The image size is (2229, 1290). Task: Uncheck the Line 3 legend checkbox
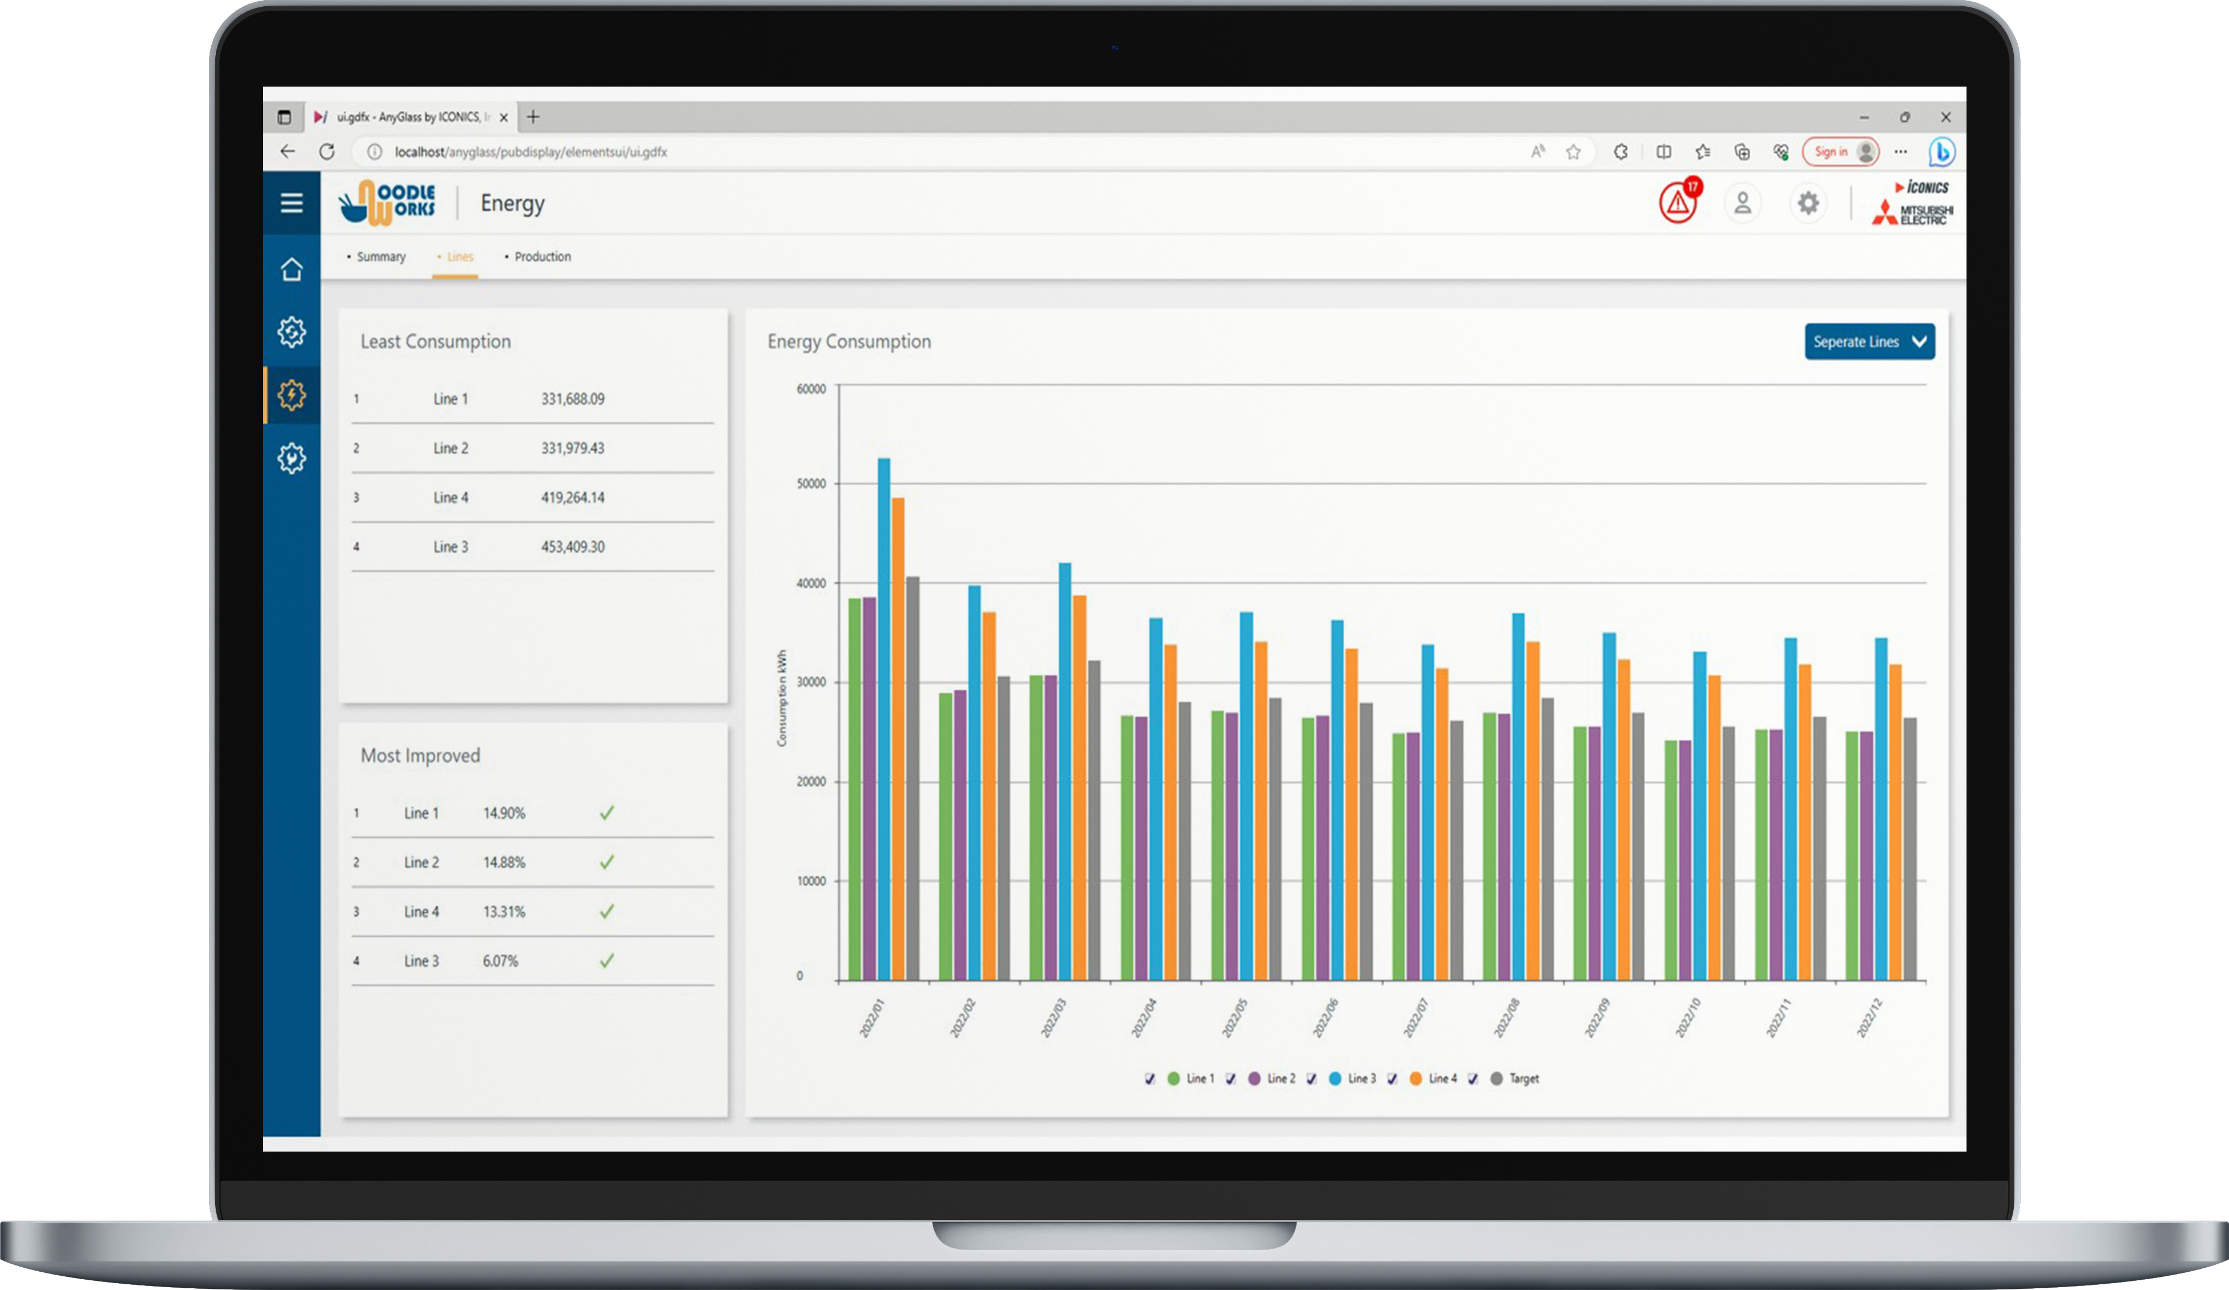[1312, 1079]
